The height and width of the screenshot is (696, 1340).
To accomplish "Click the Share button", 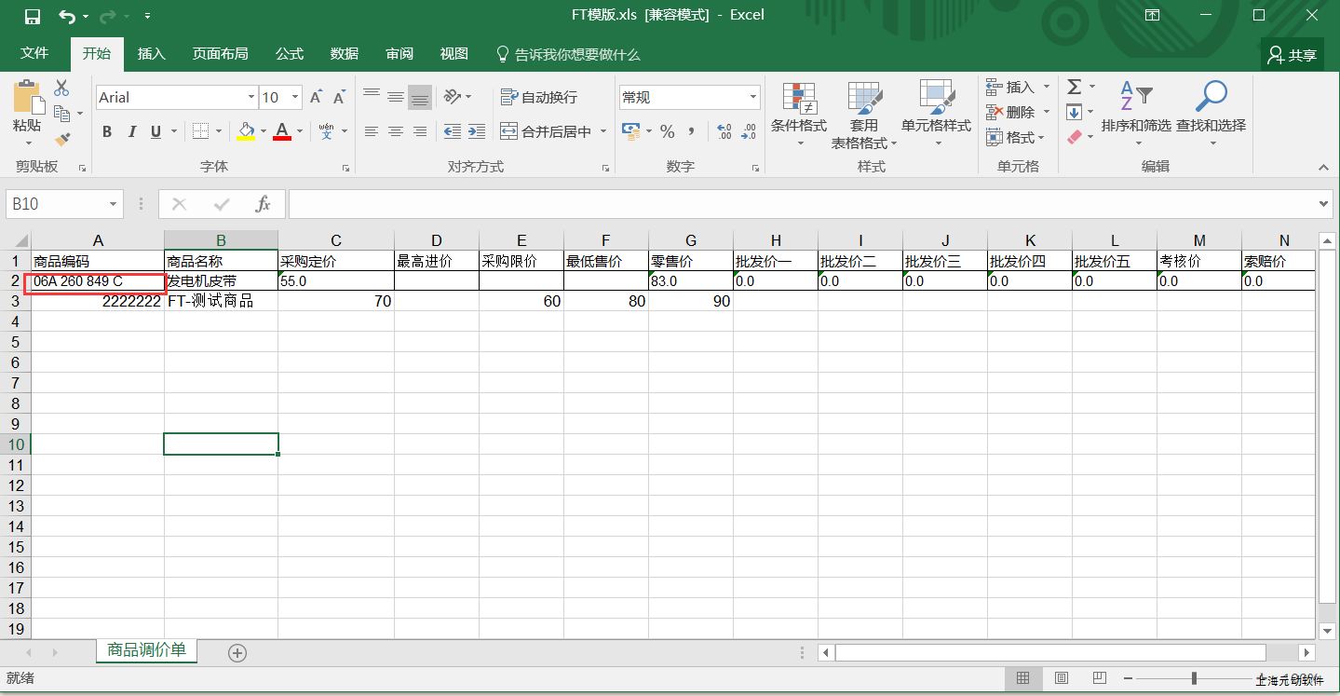I will coord(1292,55).
